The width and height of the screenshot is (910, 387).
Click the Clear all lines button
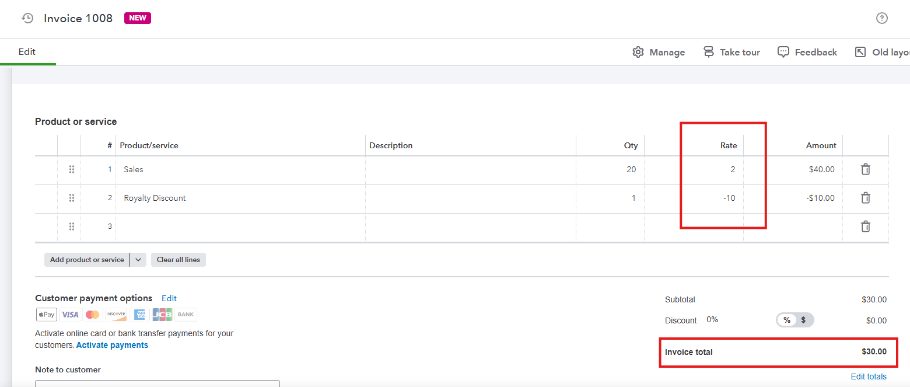178,260
